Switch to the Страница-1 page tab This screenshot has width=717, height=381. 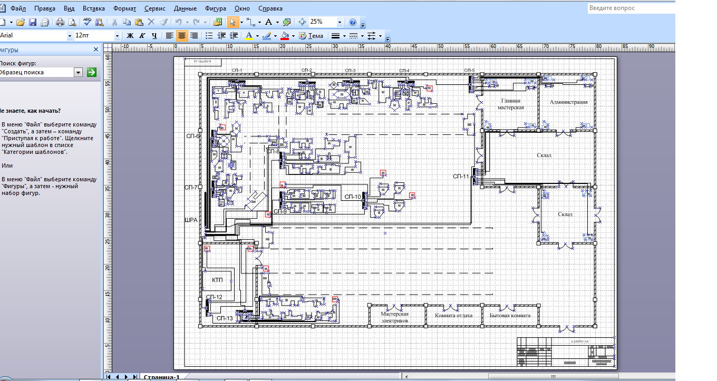click(x=162, y=377)
